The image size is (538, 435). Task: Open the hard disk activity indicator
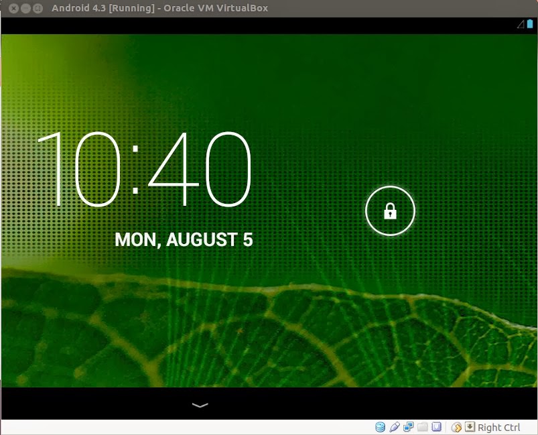[x=381, y=428]
